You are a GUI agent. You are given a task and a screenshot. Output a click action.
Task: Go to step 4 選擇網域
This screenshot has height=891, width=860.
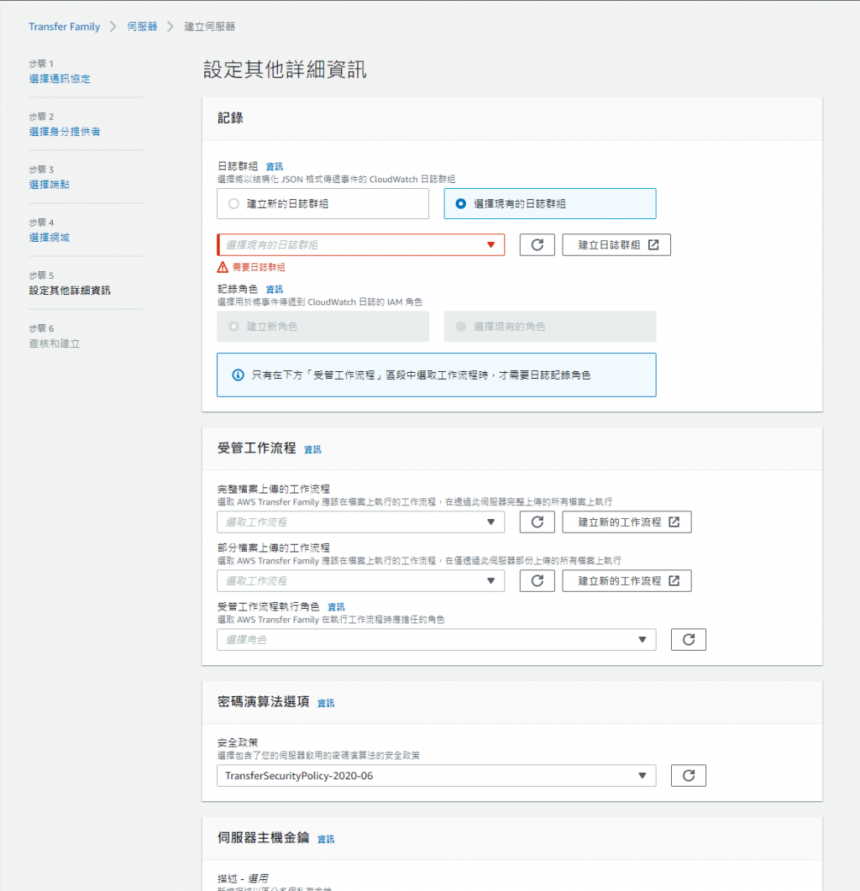tap(50, 238)
